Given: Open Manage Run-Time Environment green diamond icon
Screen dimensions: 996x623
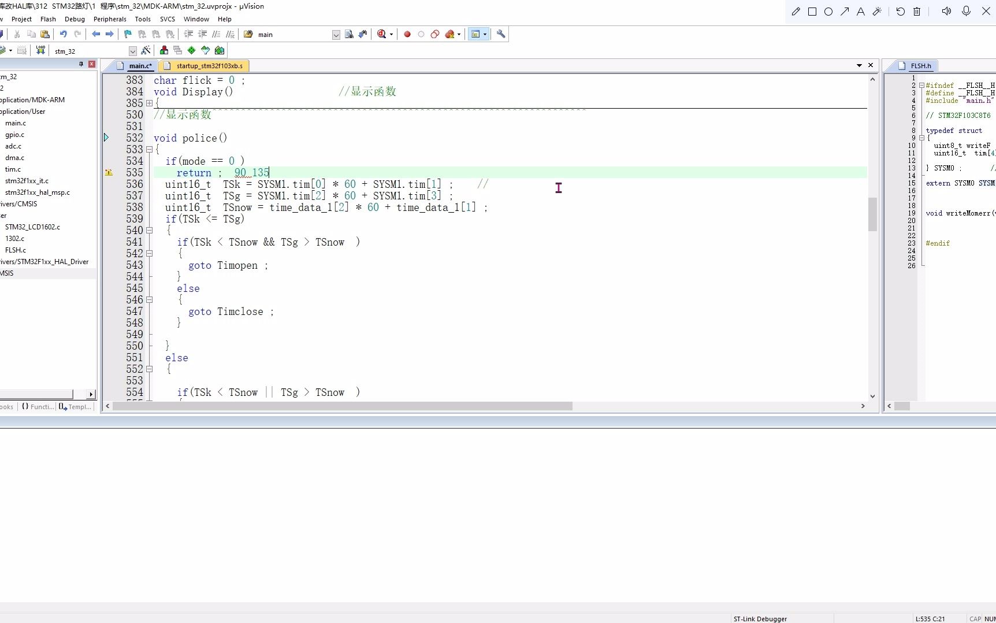Looking at the screenshot, I should pos(192,50).
